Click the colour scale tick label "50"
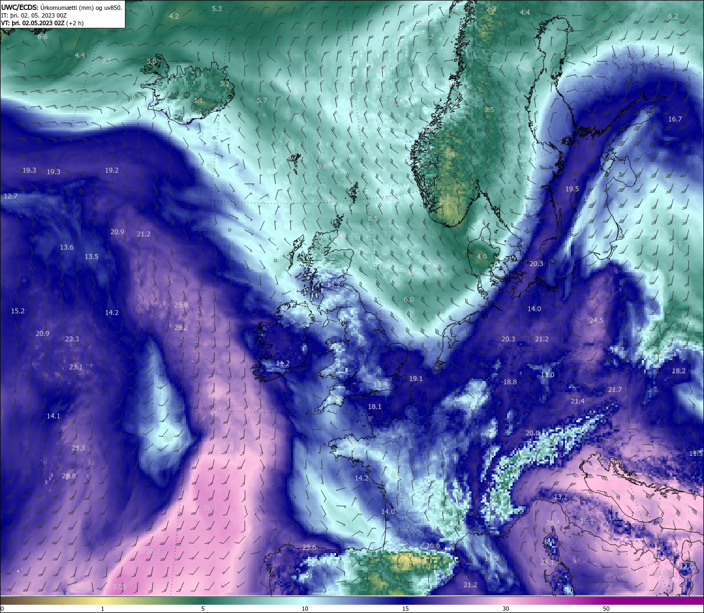 click(606, 609)
